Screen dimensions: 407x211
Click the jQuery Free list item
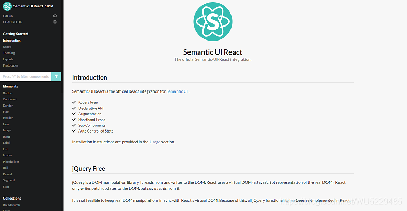tap(88, 103)
